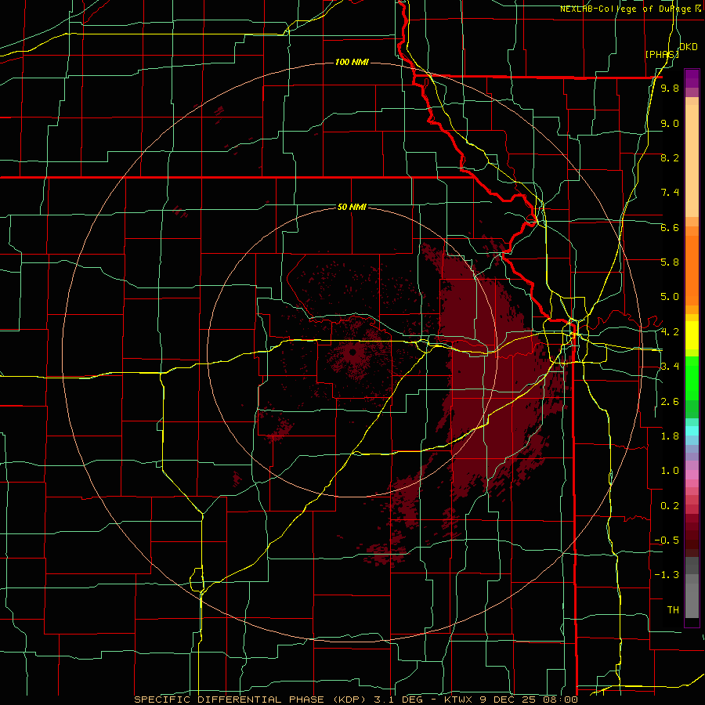The image size is (705, 705).
Task: Click the 8.2 value on the color scale
Action: tap(670, 157)
